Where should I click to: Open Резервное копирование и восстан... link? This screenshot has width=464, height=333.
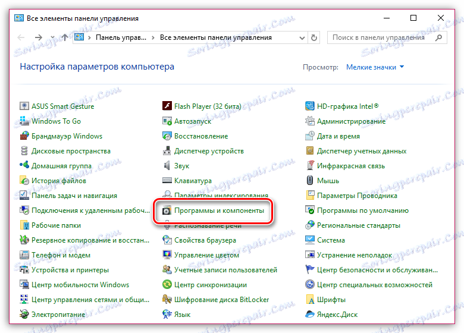90,240
